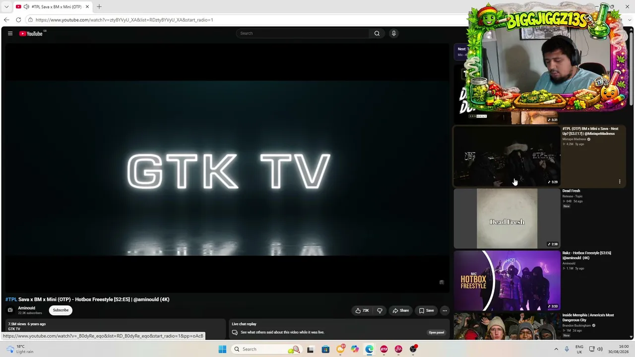Open the Copilot app on the taskbar

pos(355,349)
